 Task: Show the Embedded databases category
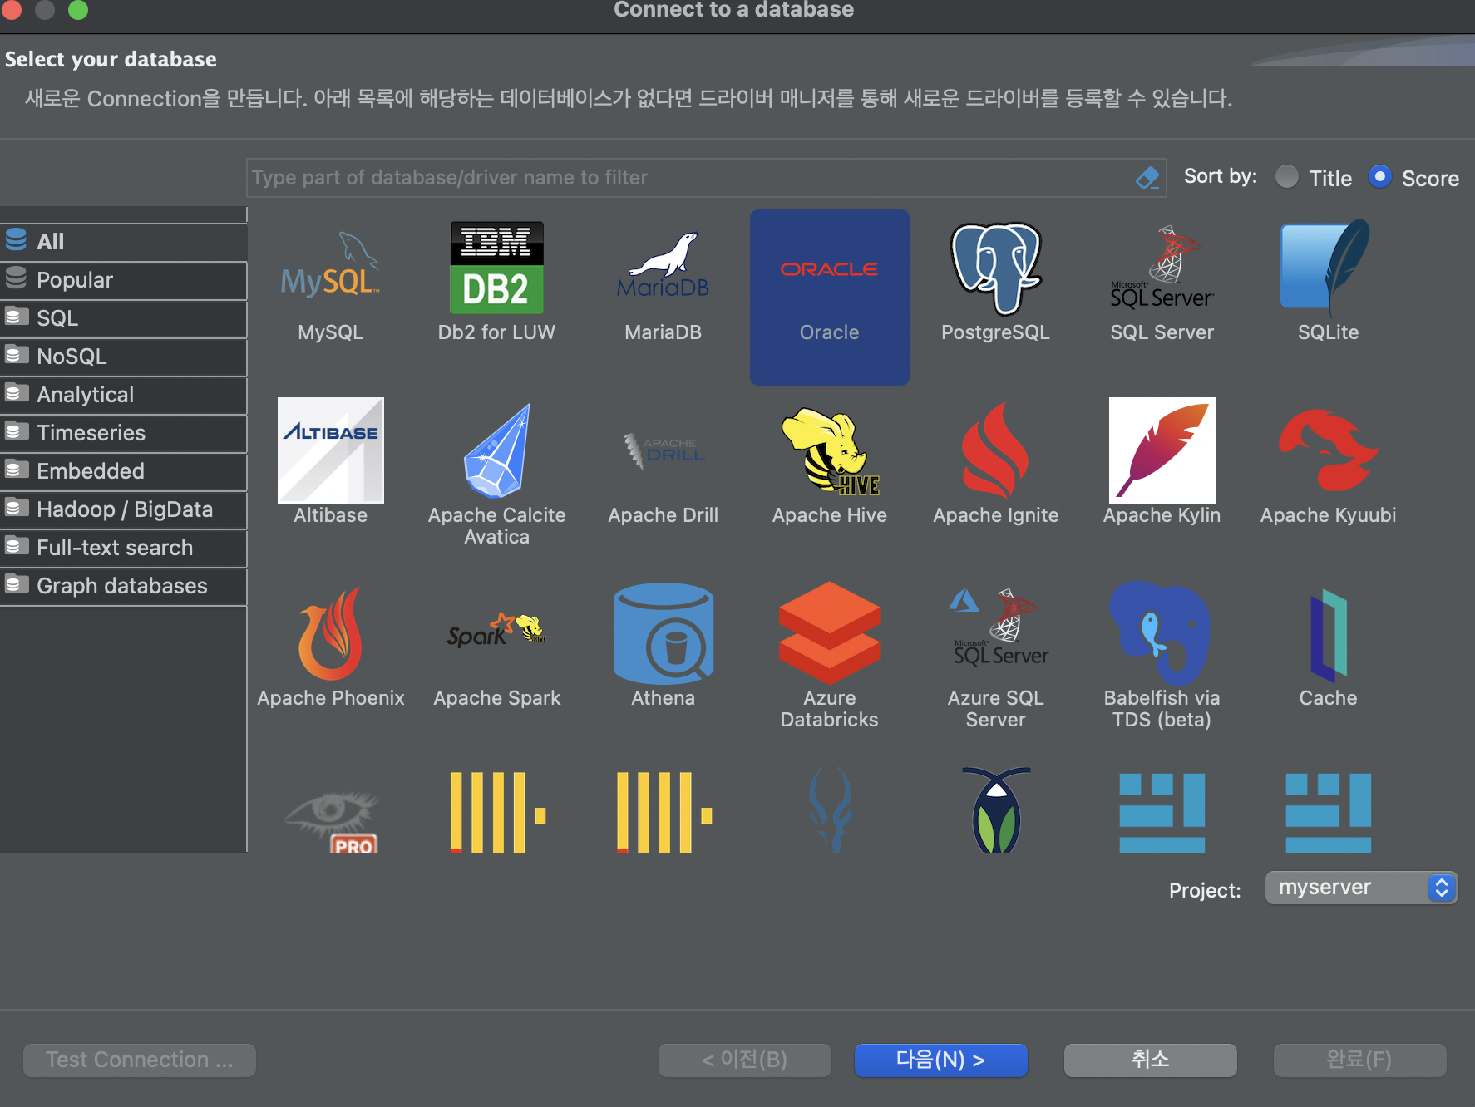[123, 471]
